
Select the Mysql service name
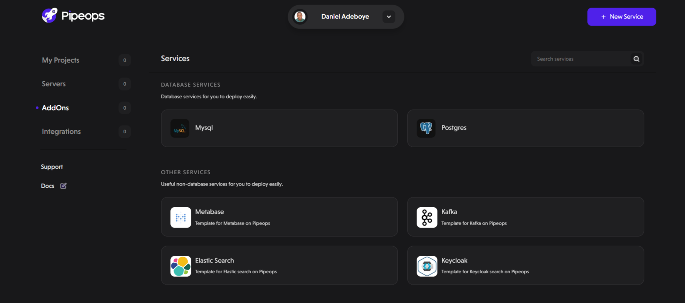click(204, 128)
